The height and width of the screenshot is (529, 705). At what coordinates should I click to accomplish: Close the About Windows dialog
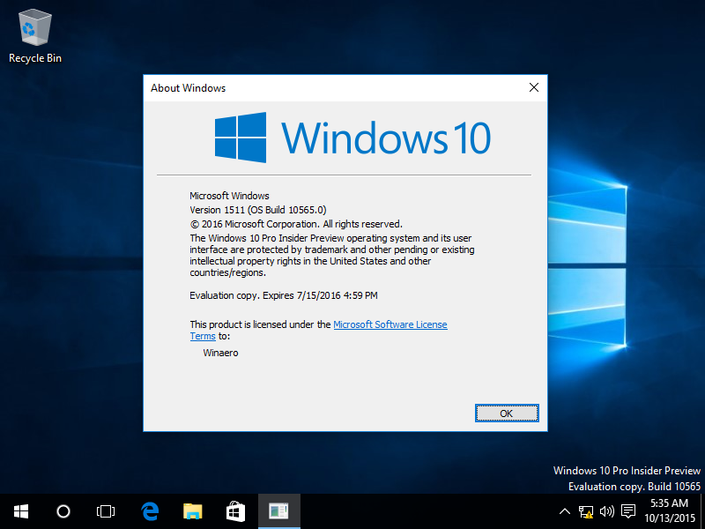click(x=534, y=87)
